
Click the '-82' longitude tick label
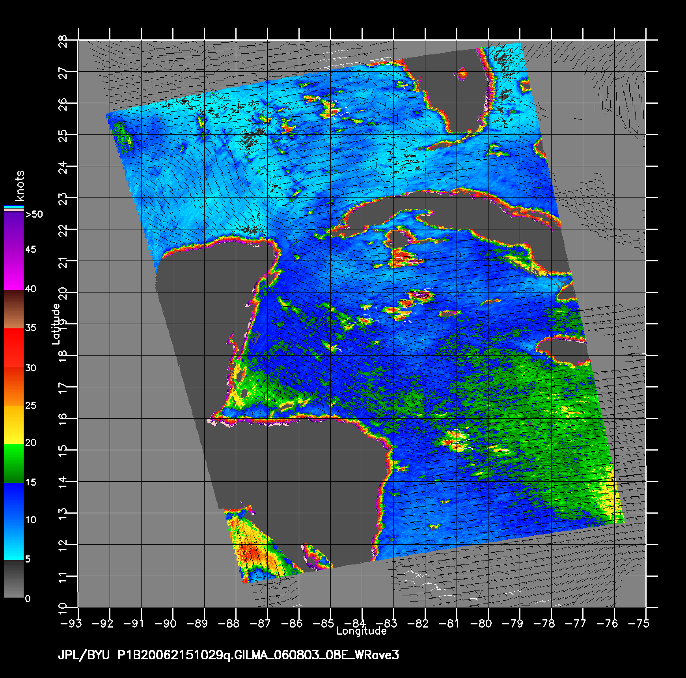[x=418, y=624]
